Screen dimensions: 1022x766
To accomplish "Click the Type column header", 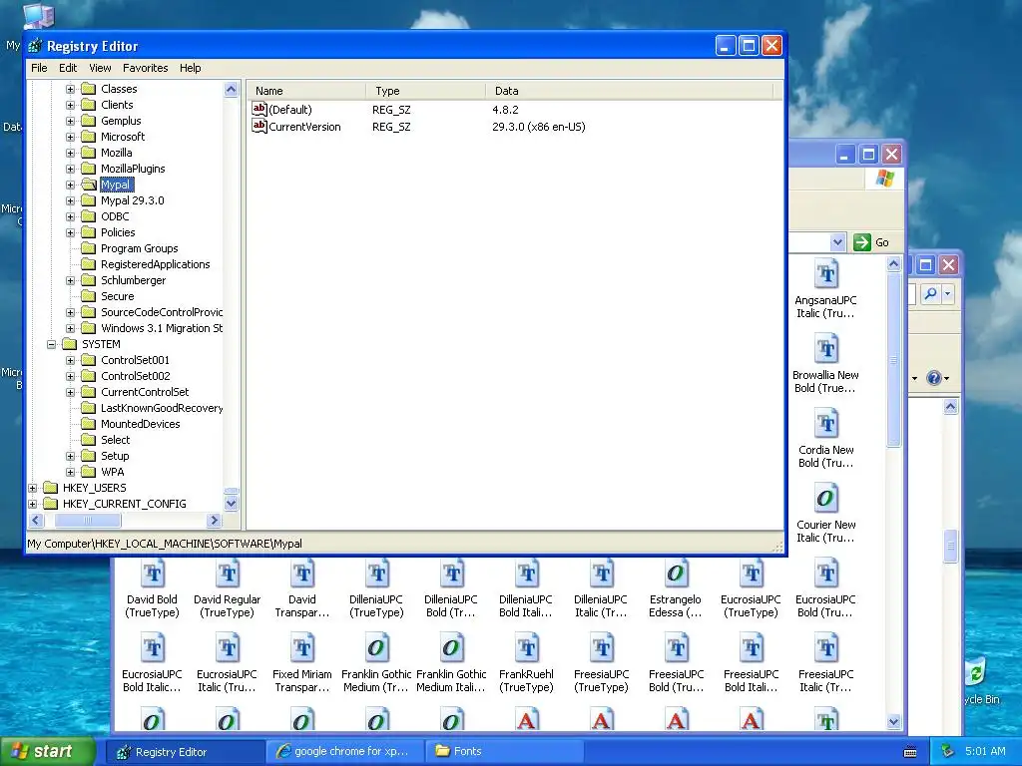I will click(425, 91).
